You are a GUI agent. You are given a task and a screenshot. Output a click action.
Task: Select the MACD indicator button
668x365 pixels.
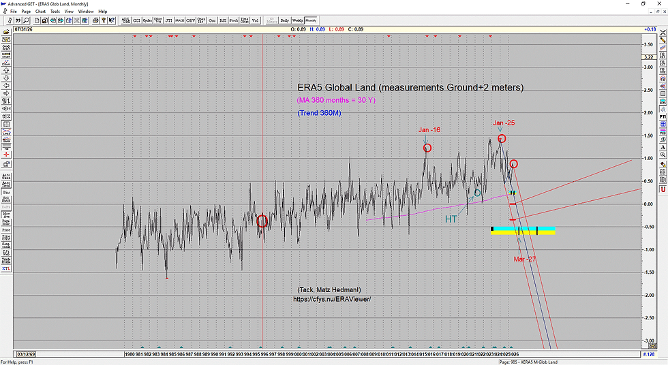[179, 20]
